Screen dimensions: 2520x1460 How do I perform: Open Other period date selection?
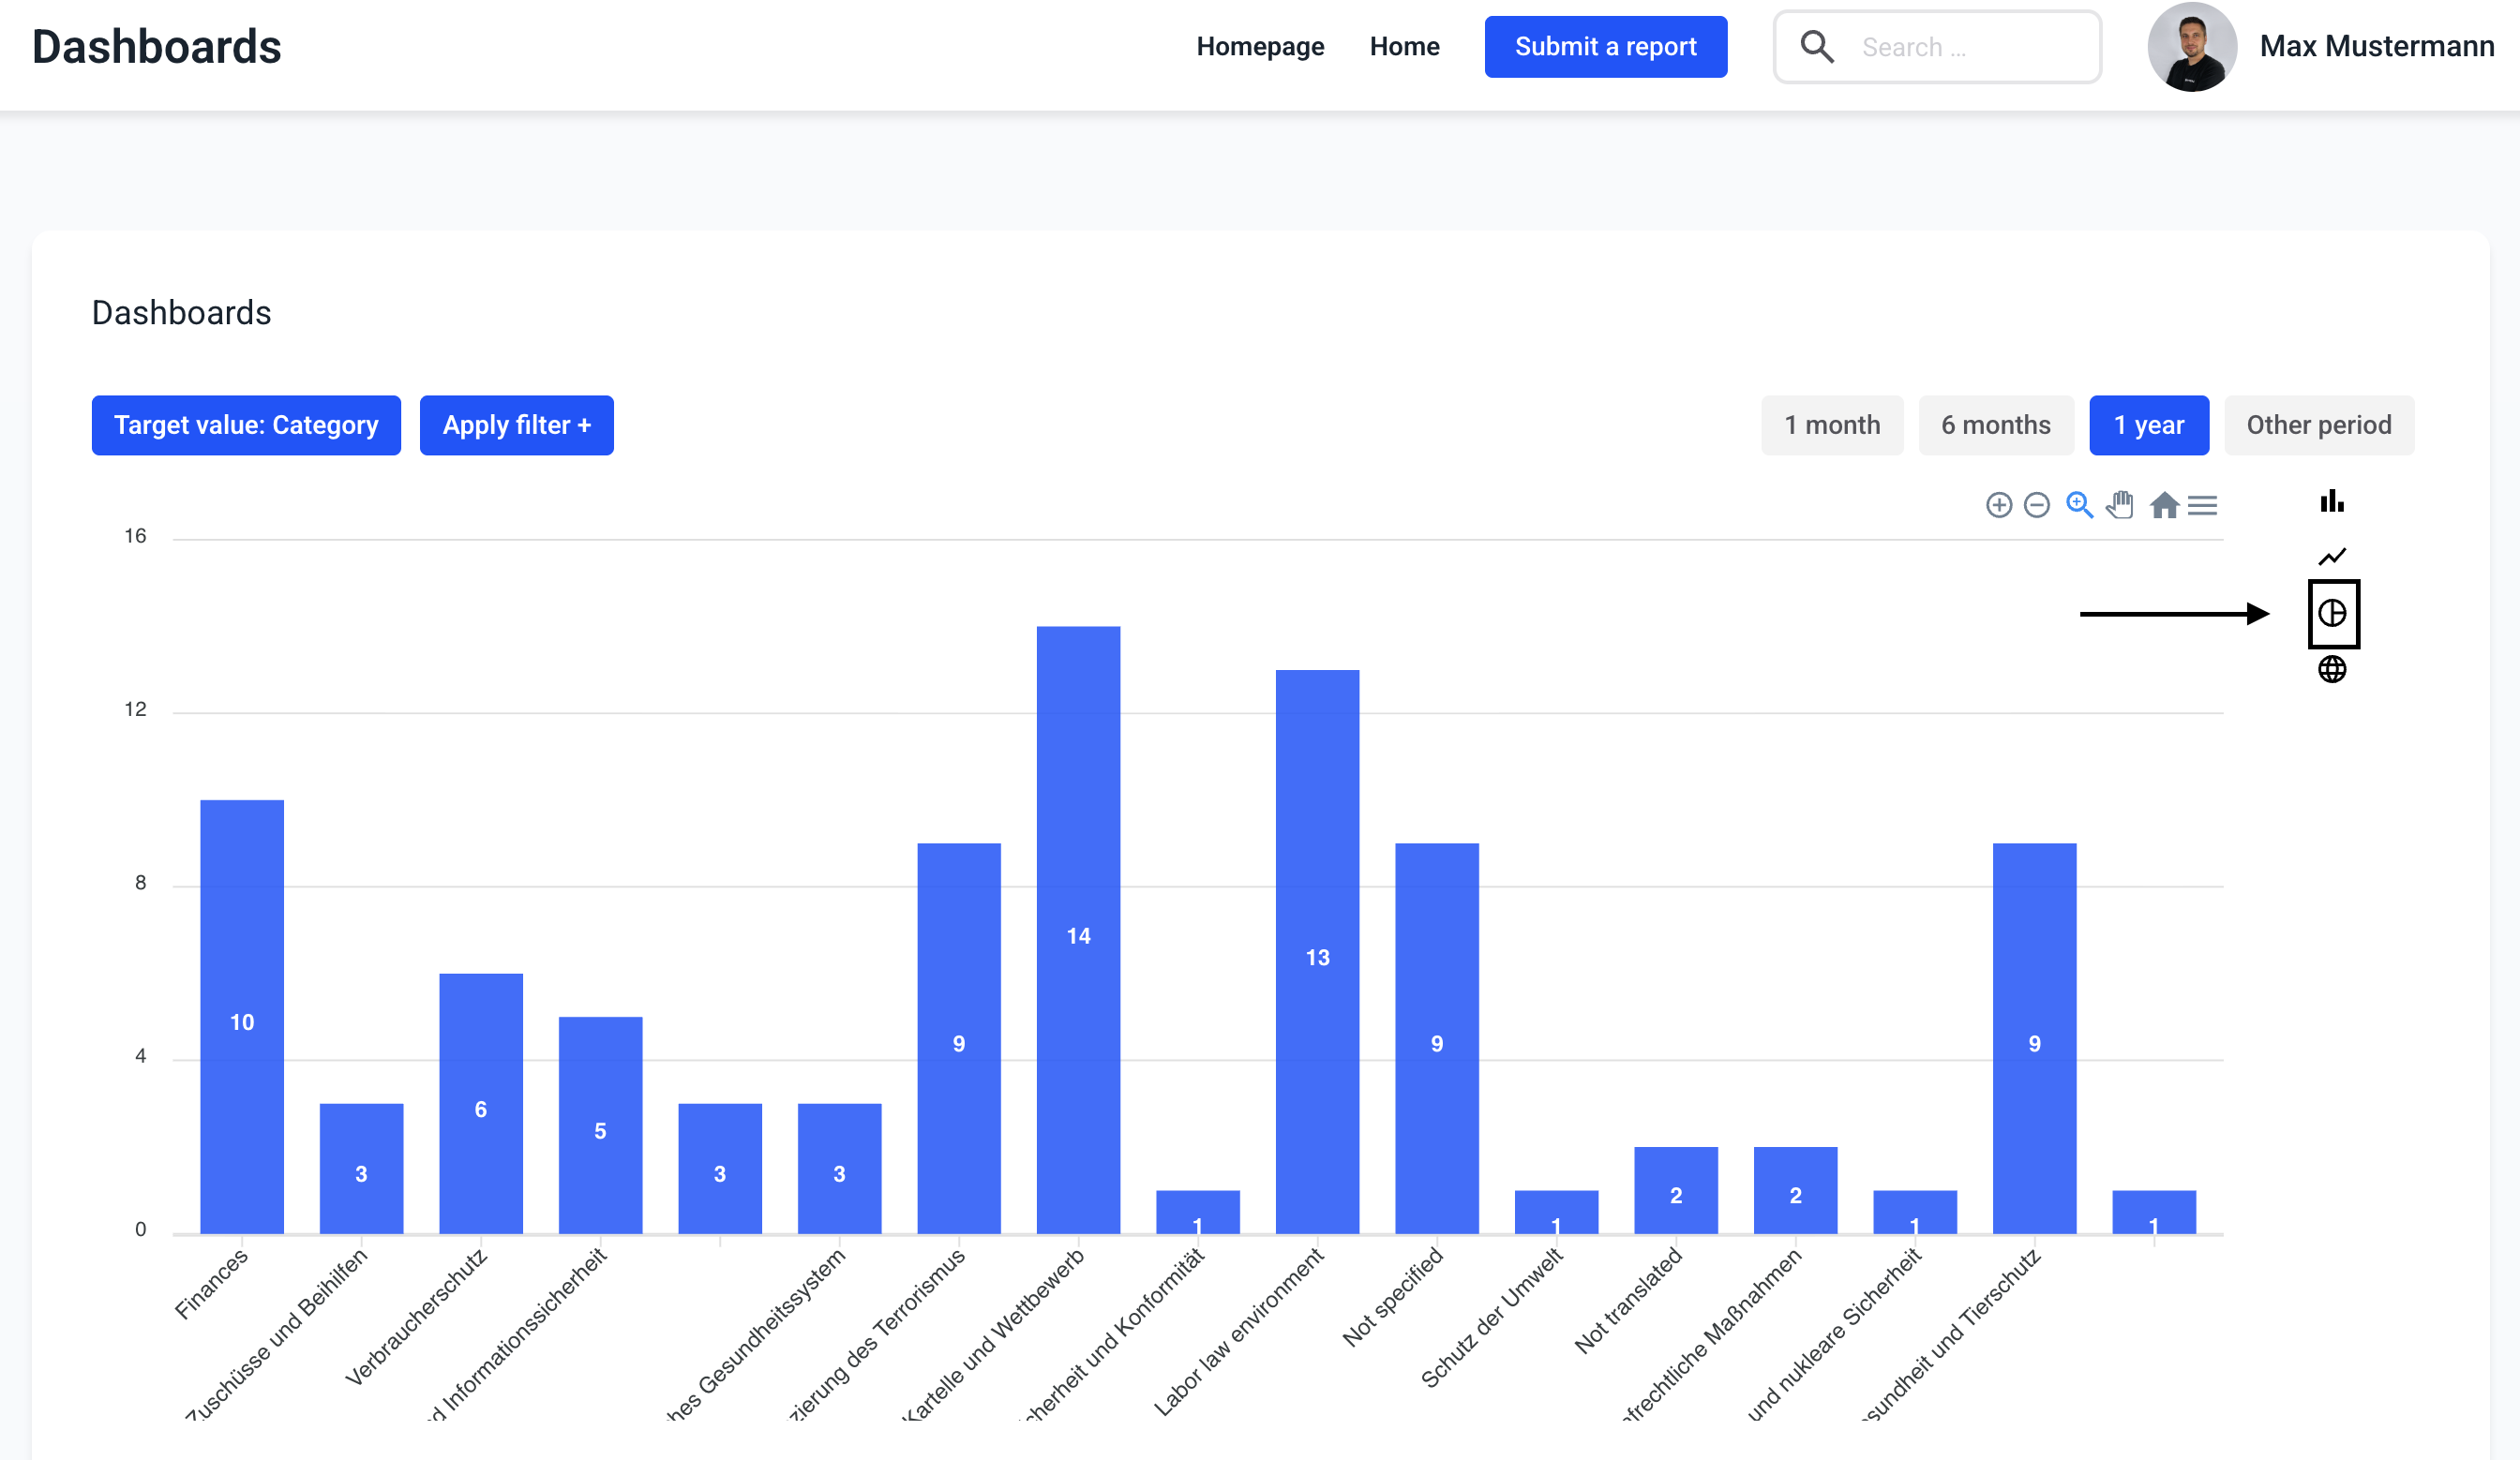(2318, 425)
